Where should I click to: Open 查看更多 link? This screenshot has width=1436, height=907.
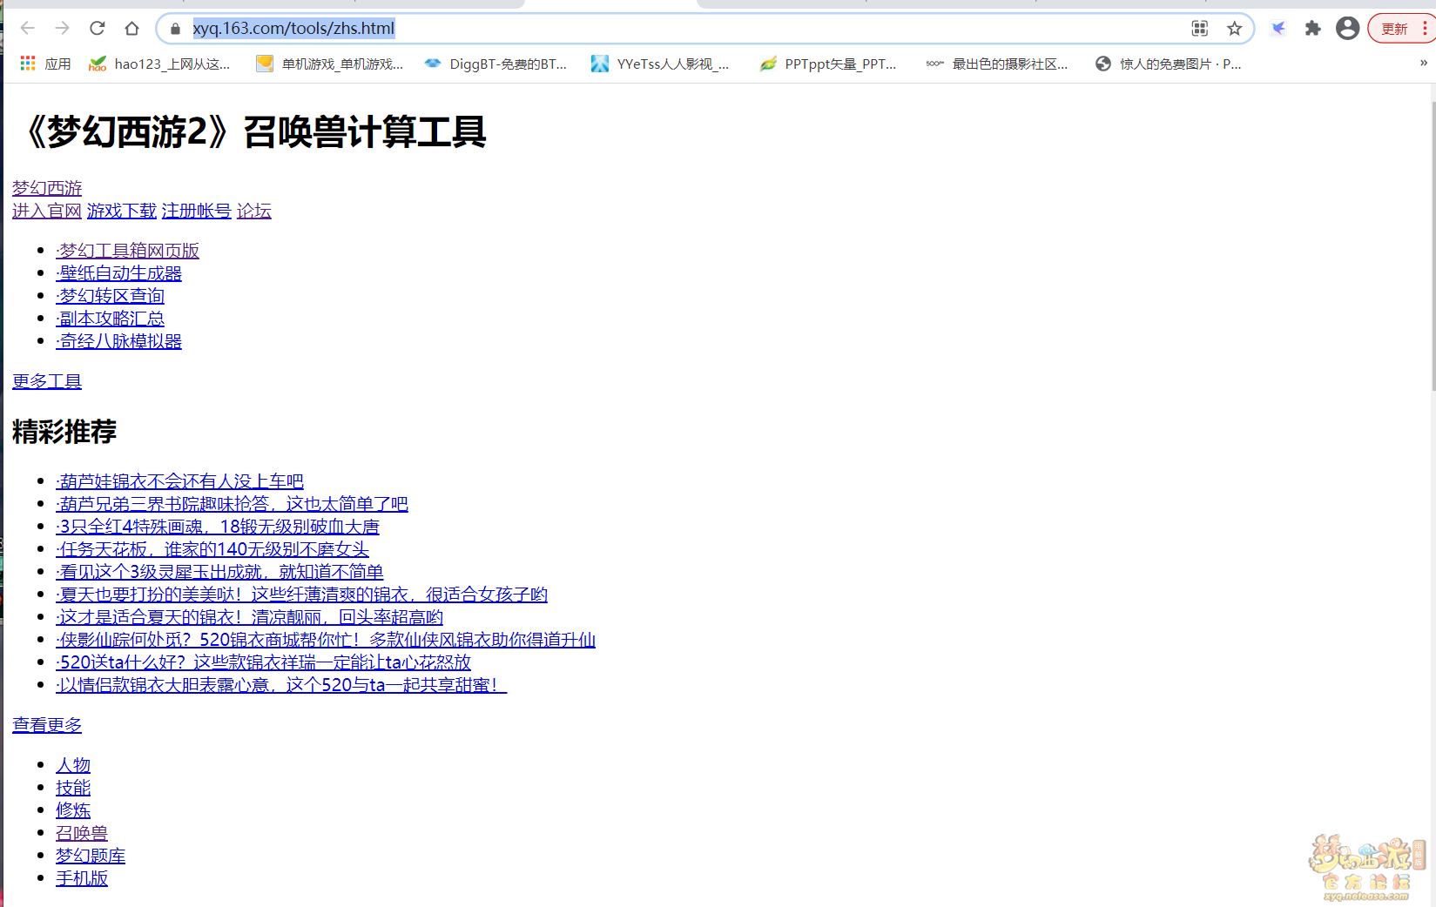pyautogui.click(x=47, y=725)
